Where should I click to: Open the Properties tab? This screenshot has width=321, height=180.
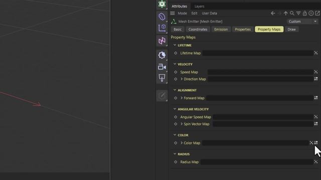tap(243, 29)
